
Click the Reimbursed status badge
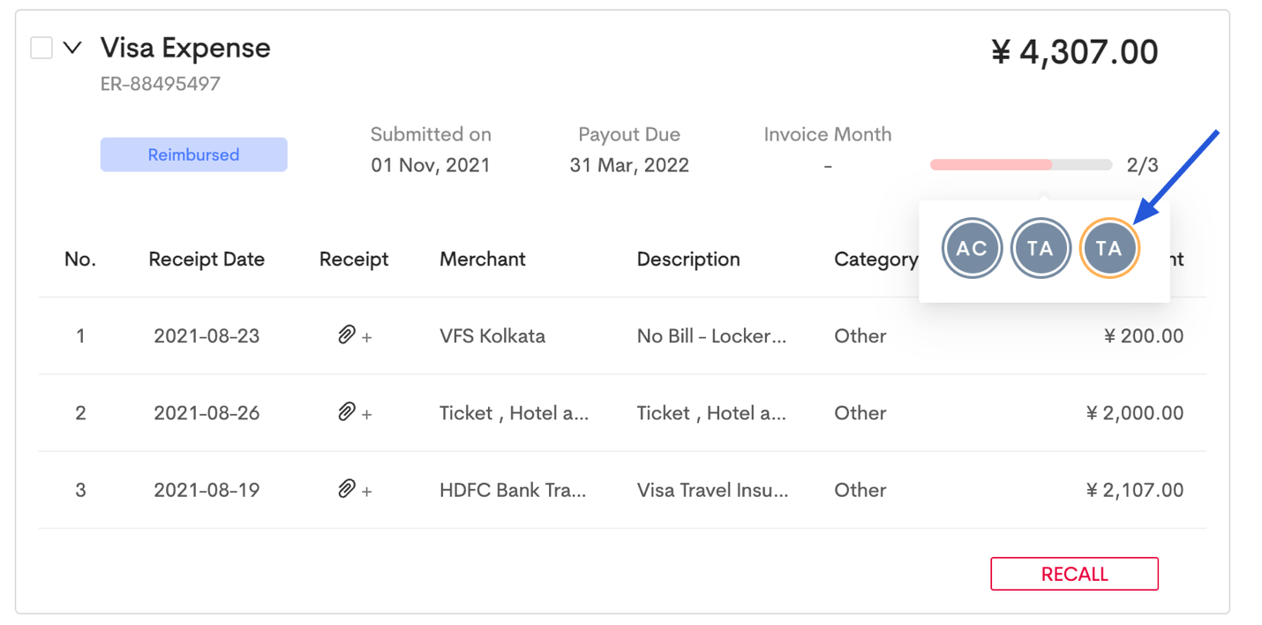(x=193, y=154)
